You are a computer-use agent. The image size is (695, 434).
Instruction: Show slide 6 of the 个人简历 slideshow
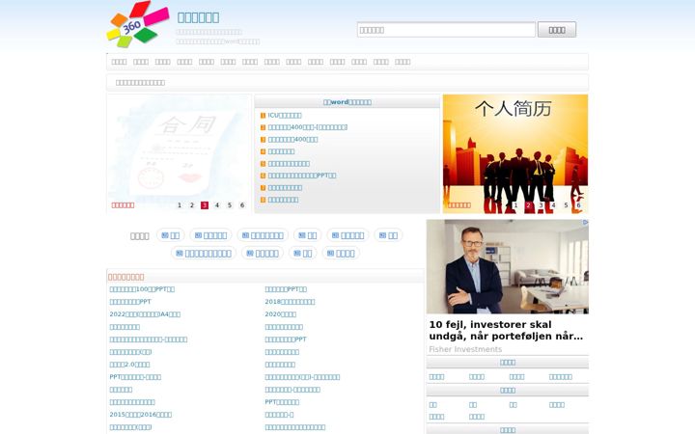coord(578,205)
